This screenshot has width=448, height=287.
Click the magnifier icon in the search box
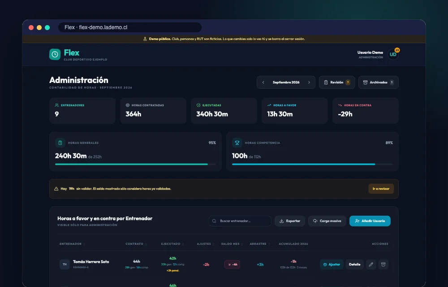[x=214, y=221]
